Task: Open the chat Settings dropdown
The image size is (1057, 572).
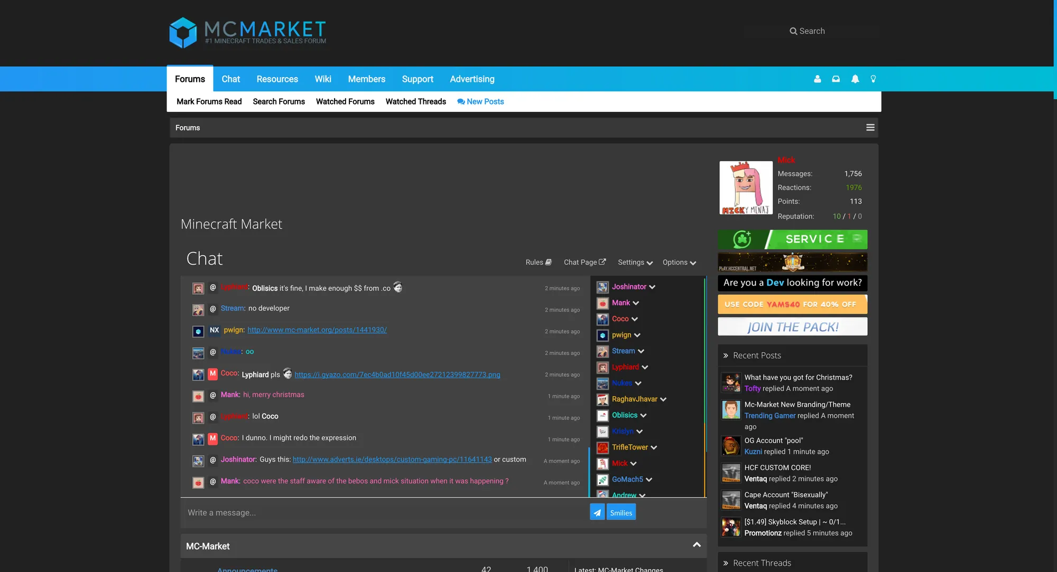Action: pyautogui.click(x=635, y=262)
